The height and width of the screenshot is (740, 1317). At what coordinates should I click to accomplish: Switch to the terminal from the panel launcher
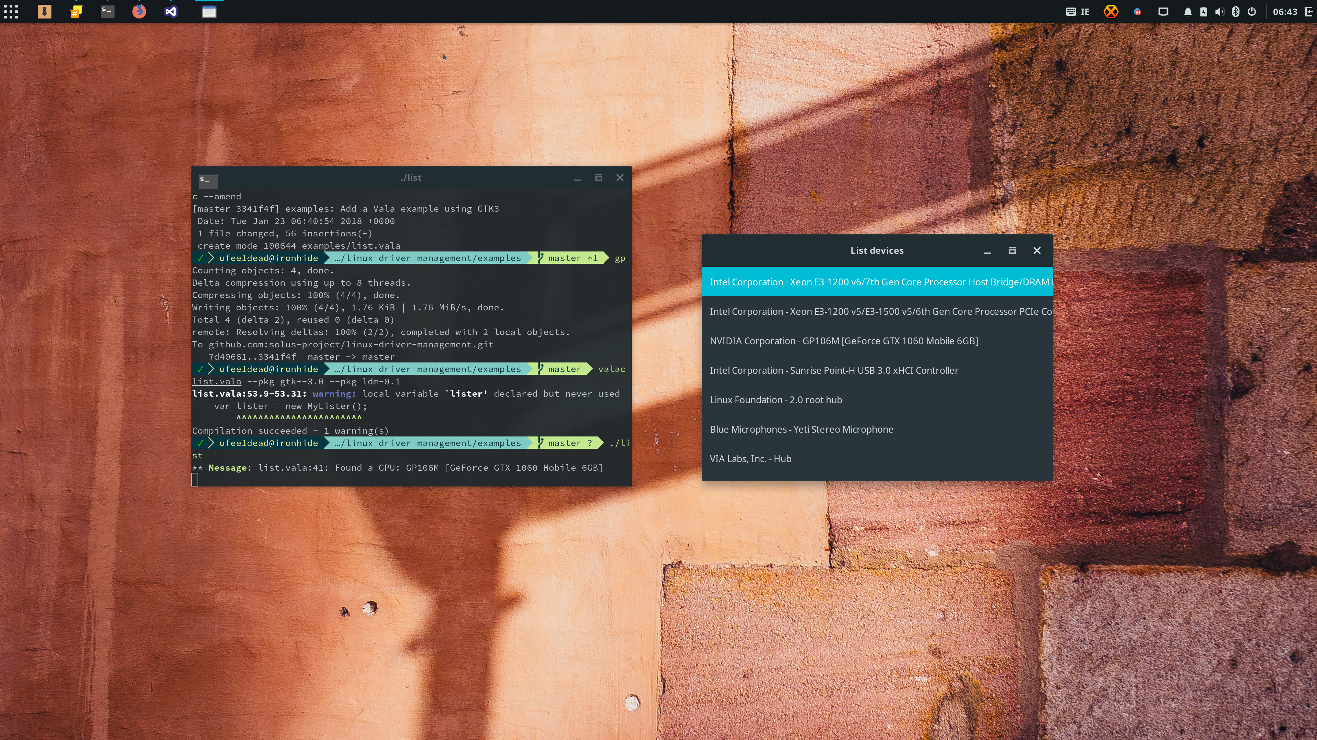click(107, 11)
